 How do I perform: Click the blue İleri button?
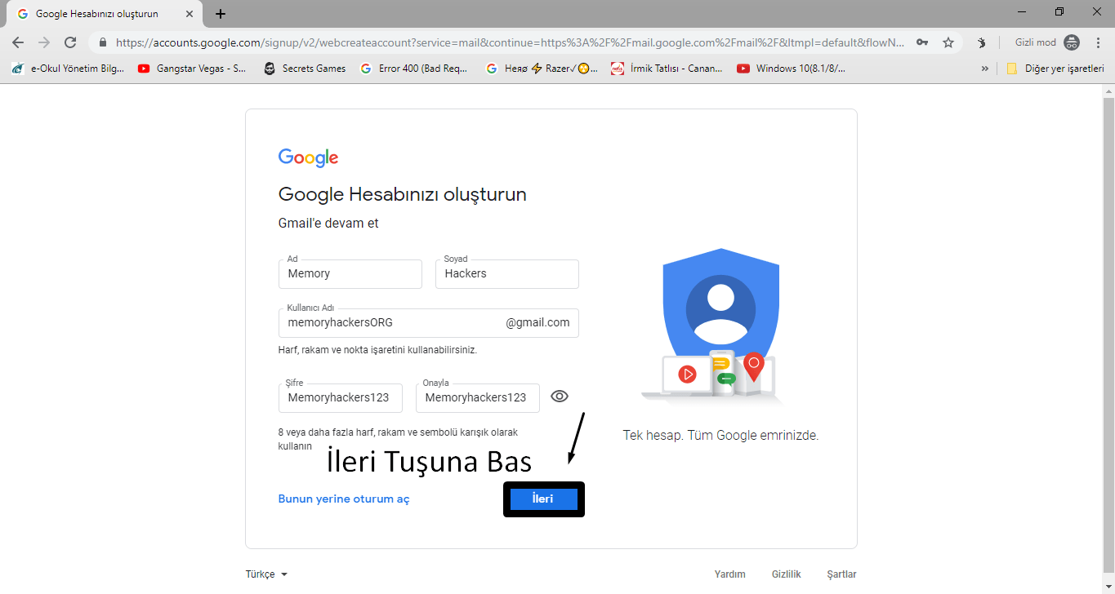543,499
